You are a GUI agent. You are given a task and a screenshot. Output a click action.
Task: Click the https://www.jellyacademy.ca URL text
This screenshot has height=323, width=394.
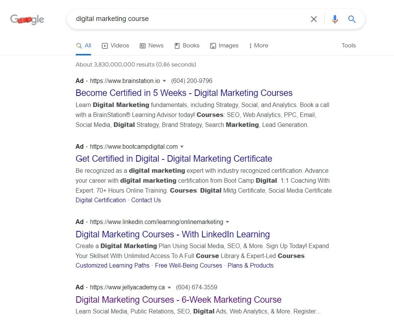click(127, 287)
